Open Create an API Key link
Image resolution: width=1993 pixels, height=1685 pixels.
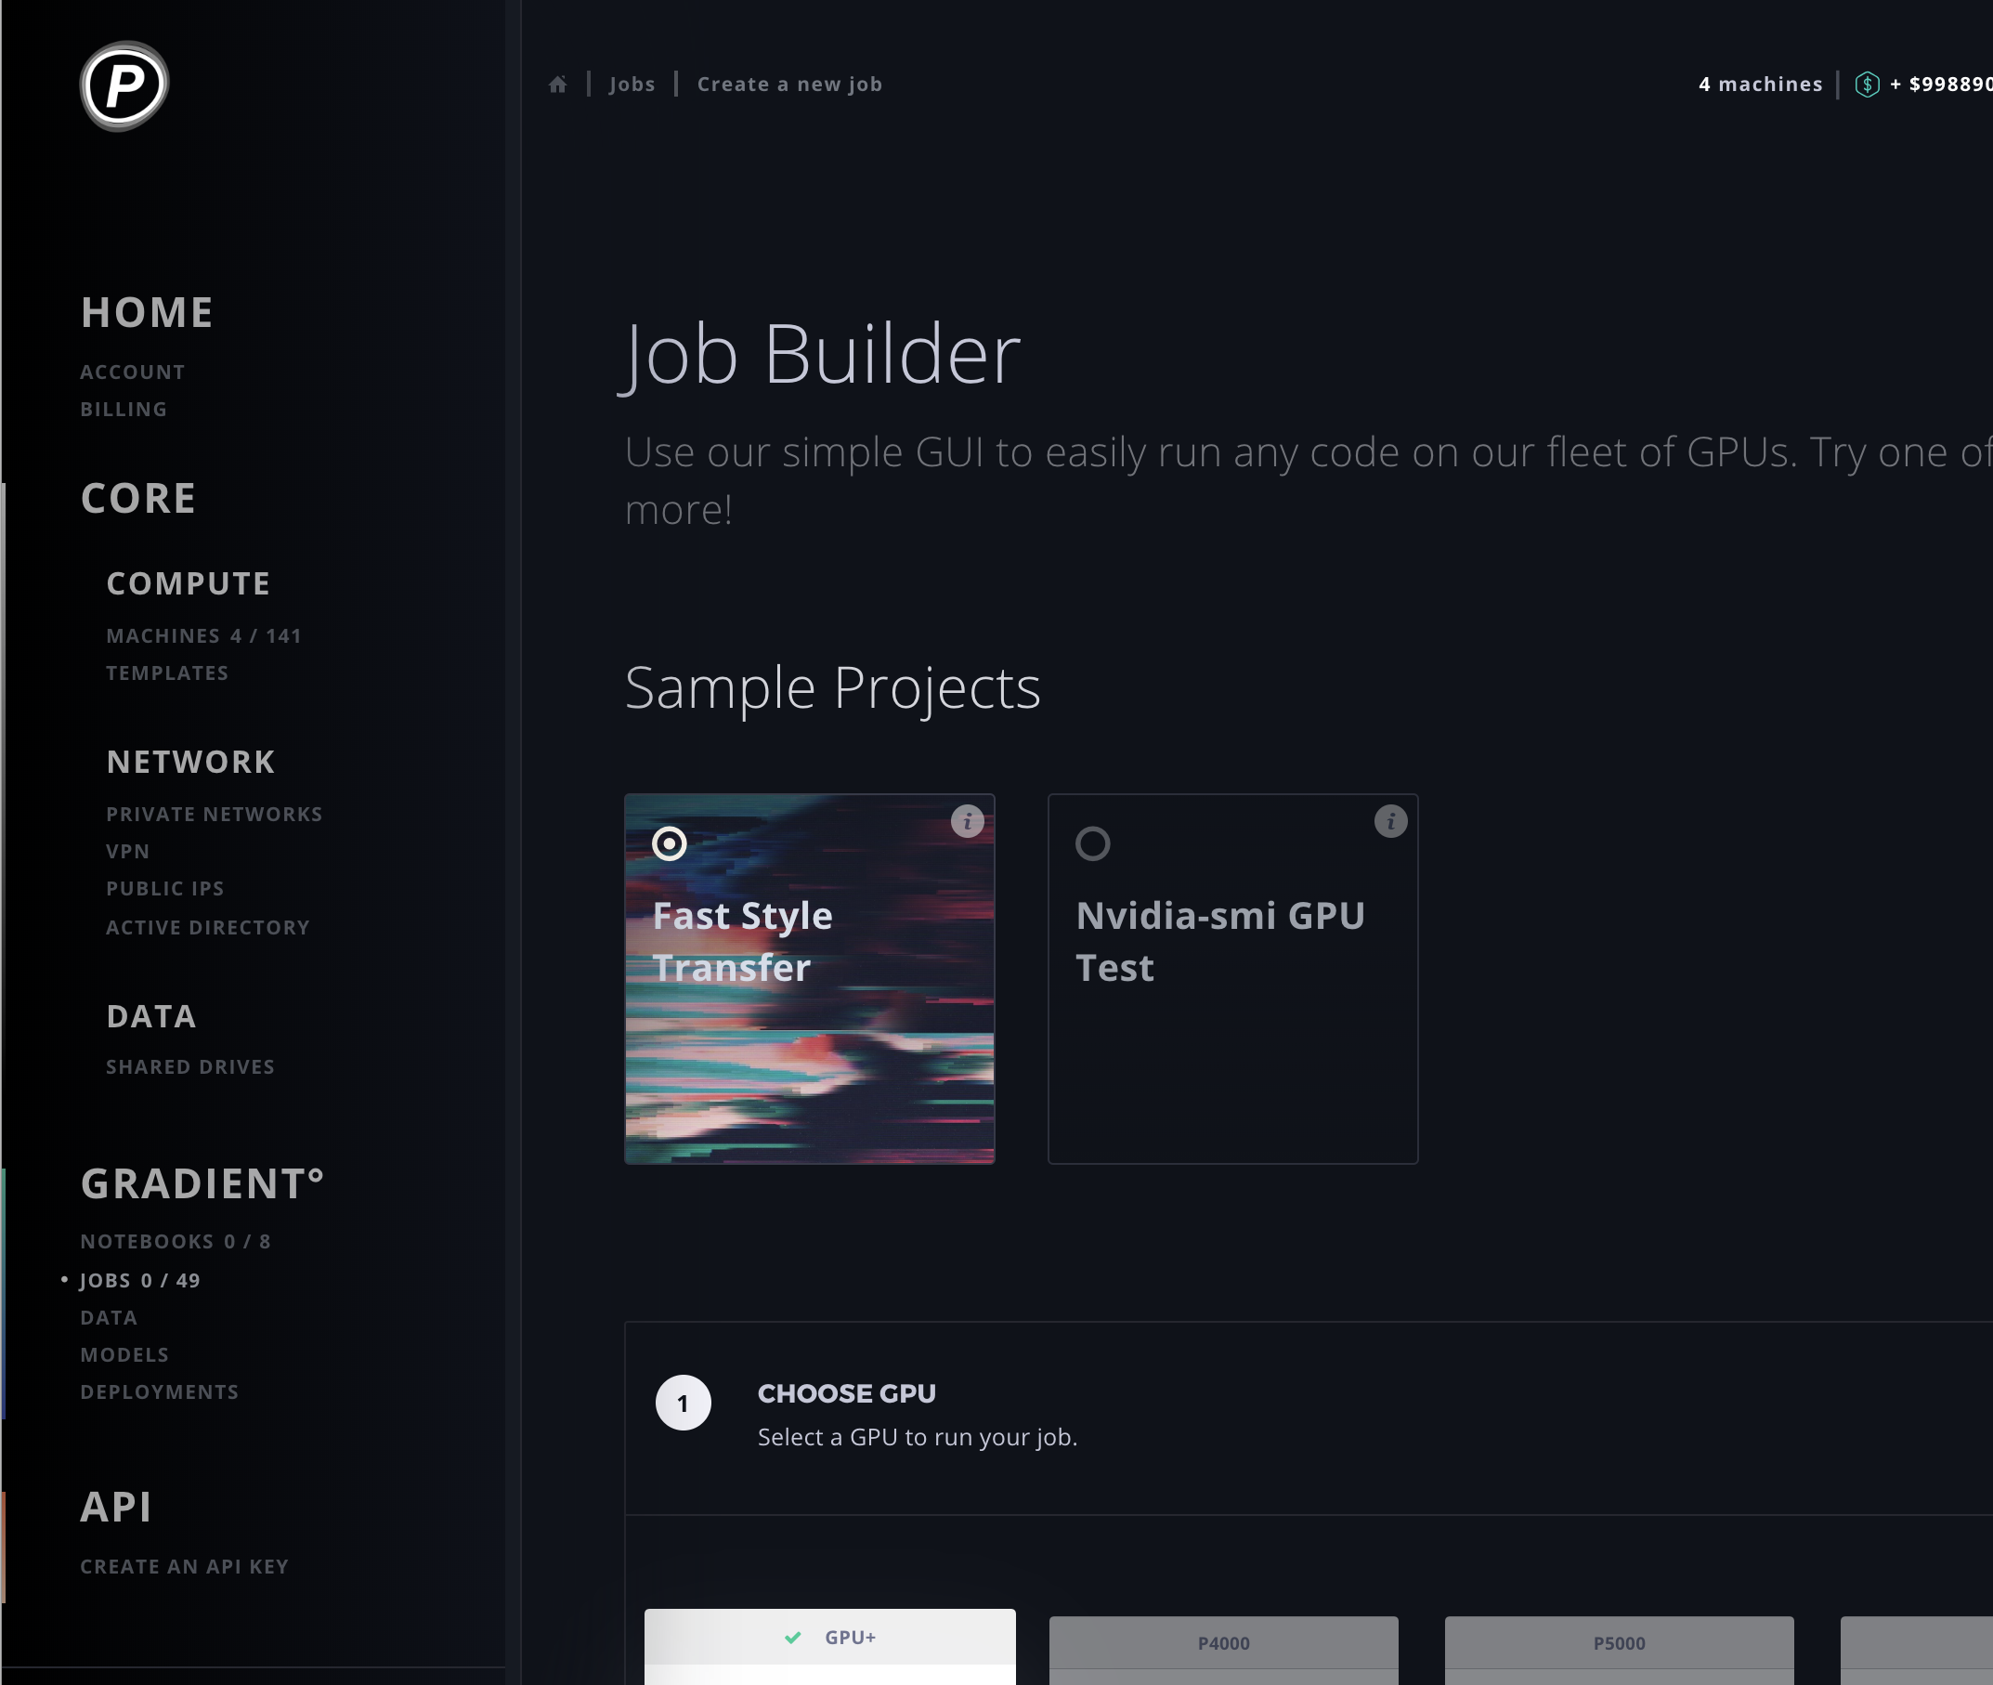pyautogui.click(x=184, y=1566)
